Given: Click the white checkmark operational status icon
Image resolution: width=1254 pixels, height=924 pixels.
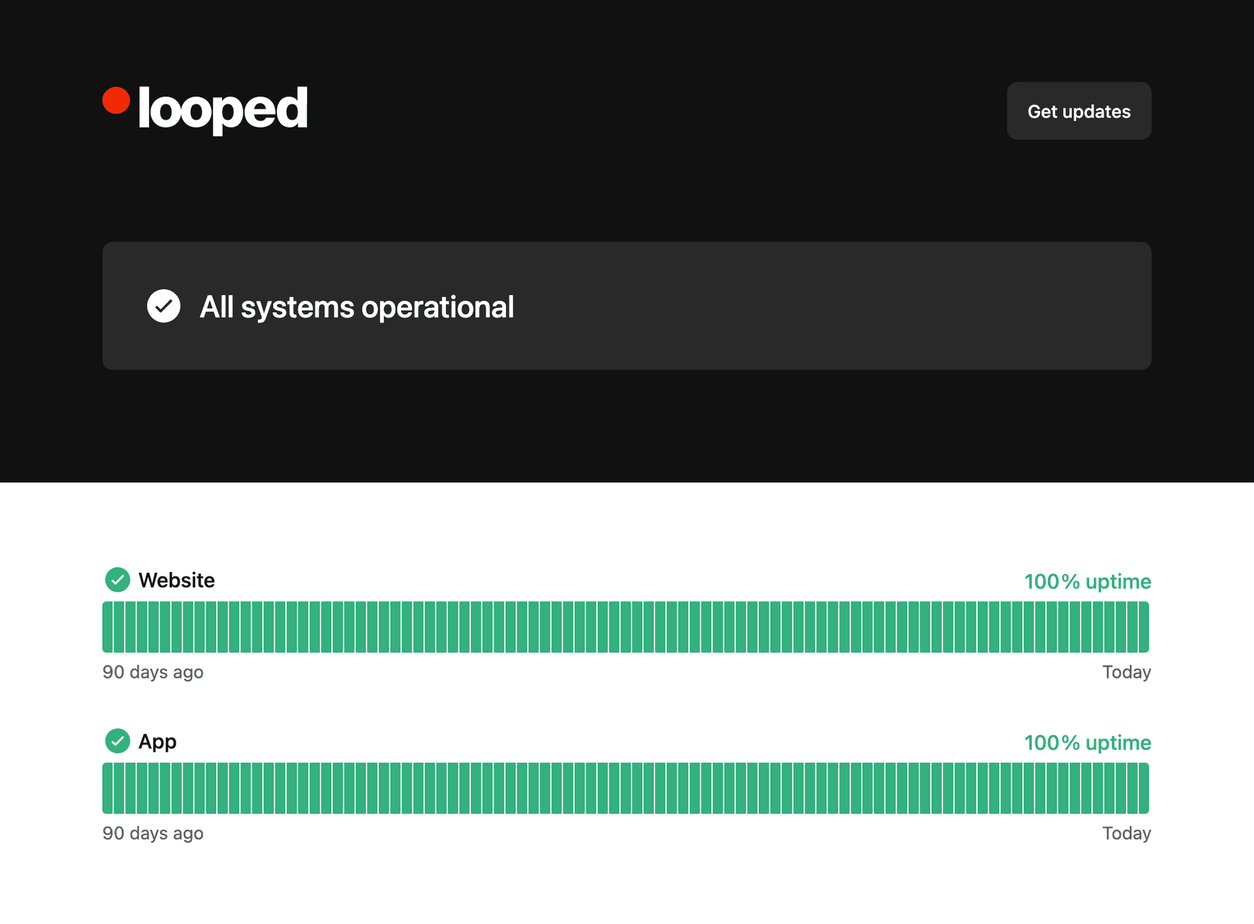Looking at the screenshot, I should pos(163,306).
